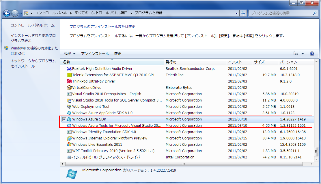Image resolution: width=321 pixels, height=184 pixels.
Task: Open the recent pages dropdown arrow
Action: click(20, 14)
